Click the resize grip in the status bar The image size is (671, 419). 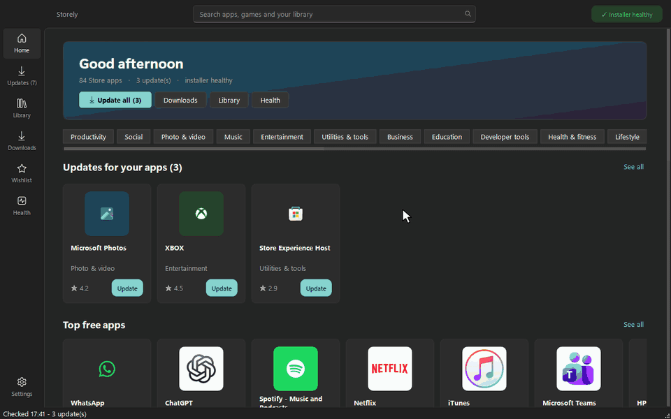point(667,415)
